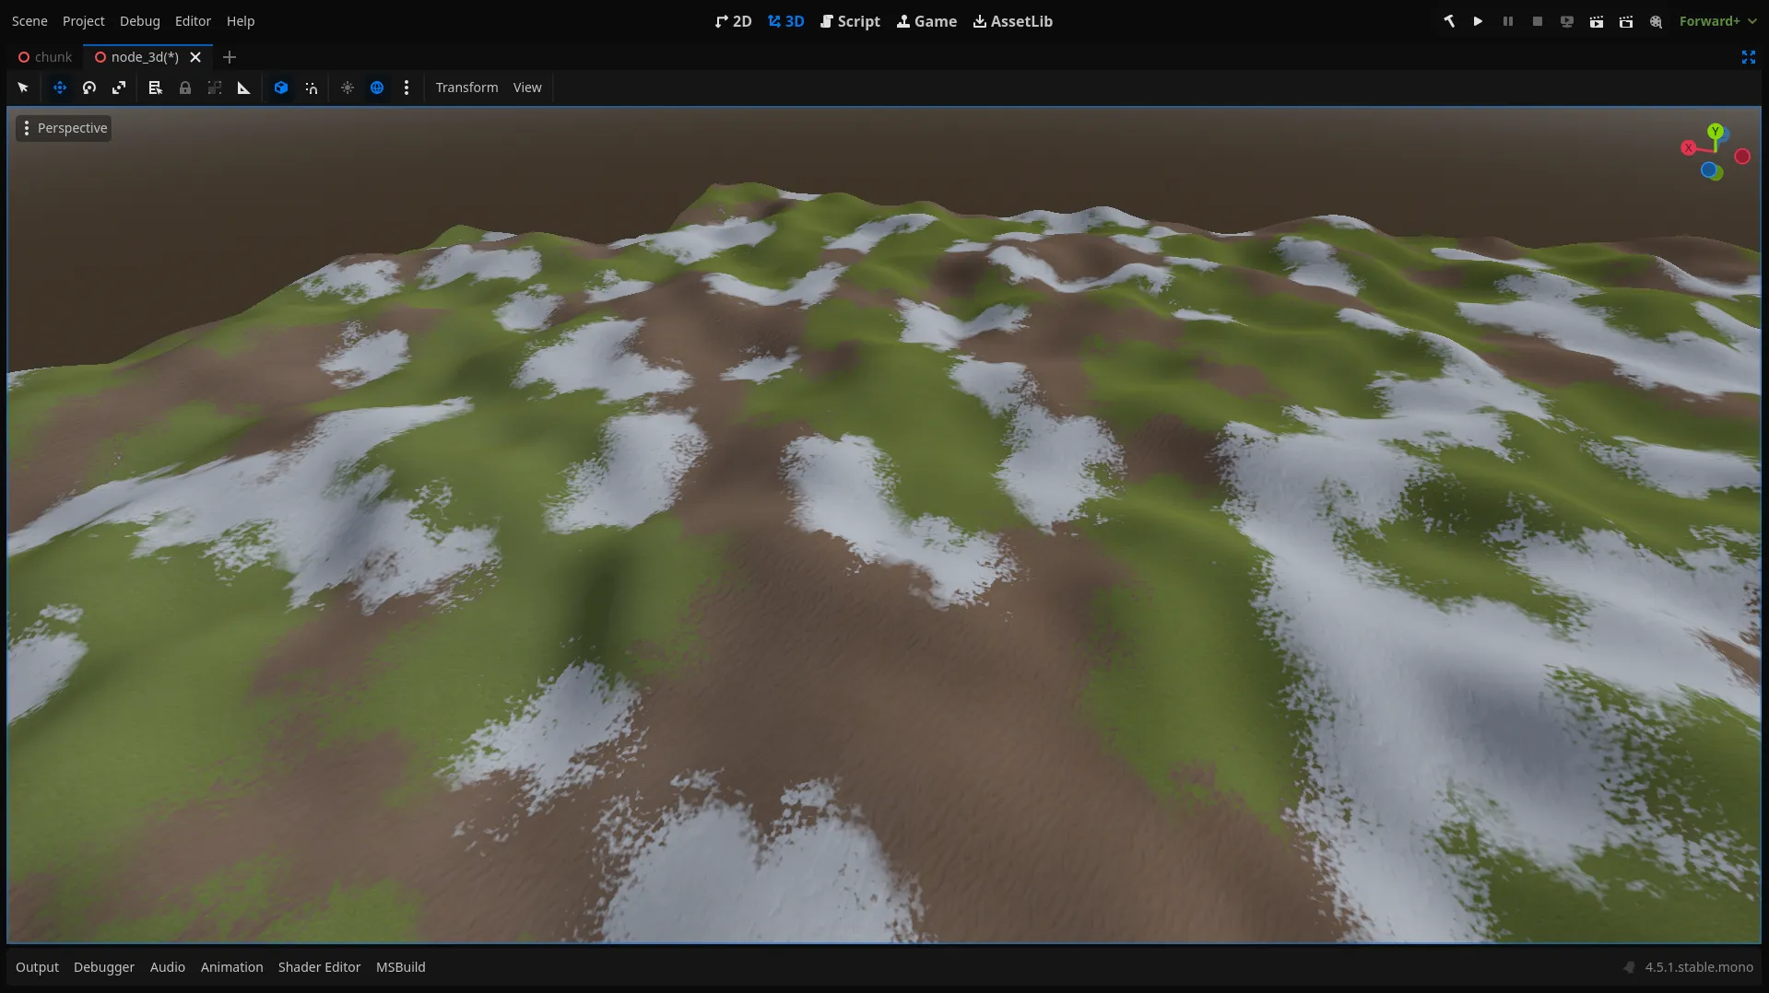This screenshot has height=993, width=1769.
Task: Open the Shader Editor bottom panel
Action: coord(319,967)
